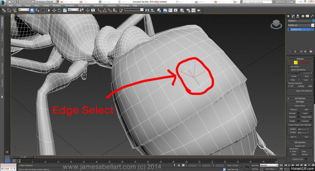The height and width of the screenshot is (171, 315).
Task: Select the Select by Name tool
Action: 37,10
